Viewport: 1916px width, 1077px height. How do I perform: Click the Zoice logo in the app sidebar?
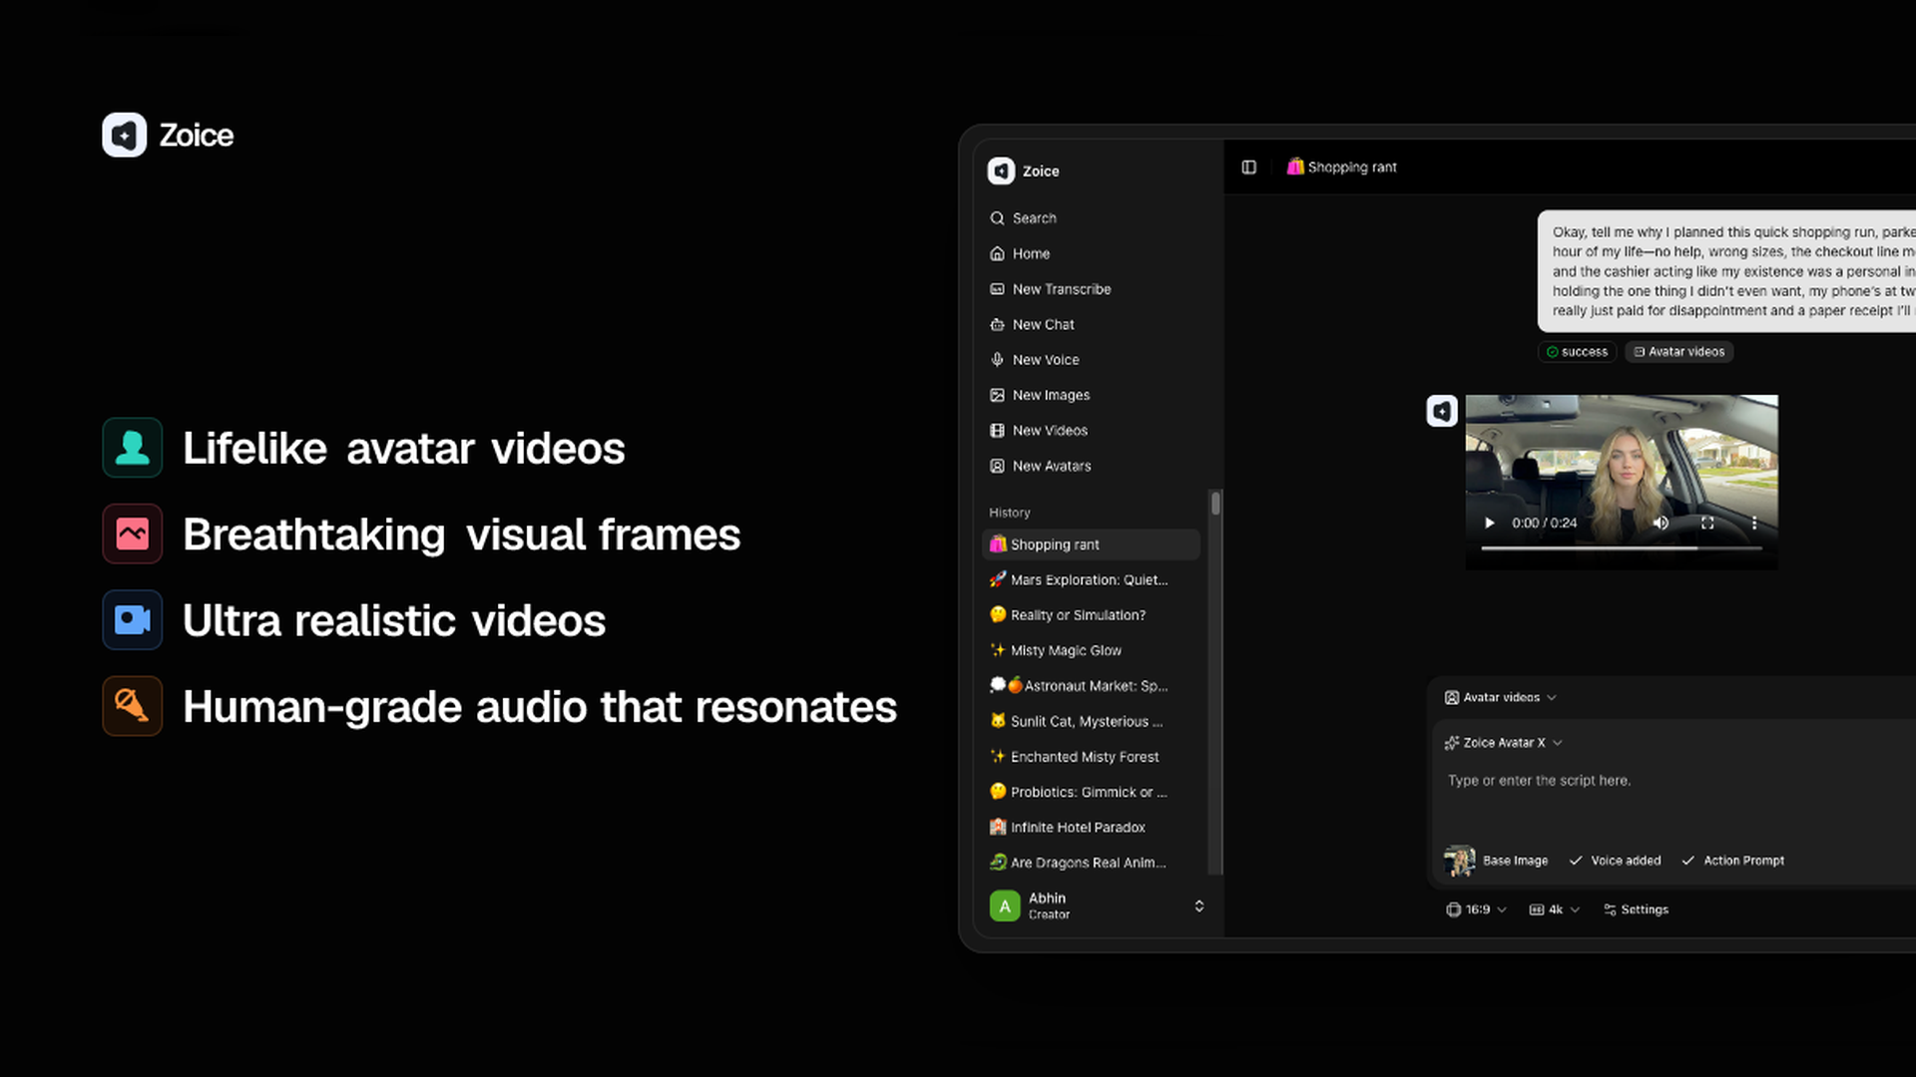pos(1001,171)
